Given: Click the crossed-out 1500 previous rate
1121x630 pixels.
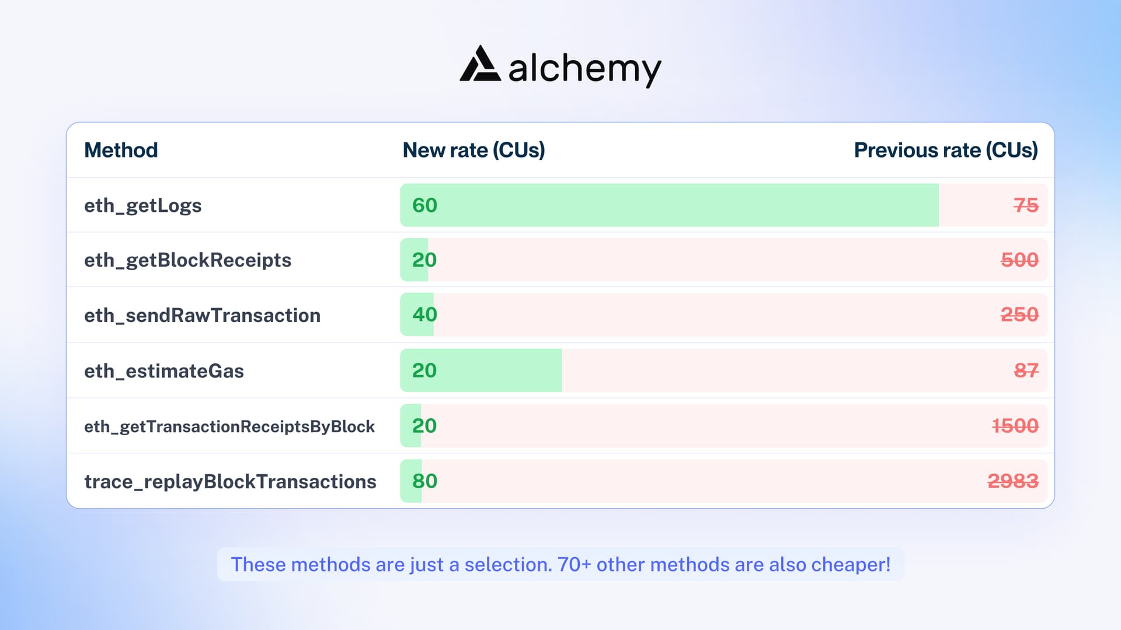Looking at the screenshot, I should click(x=1015, y=426).
